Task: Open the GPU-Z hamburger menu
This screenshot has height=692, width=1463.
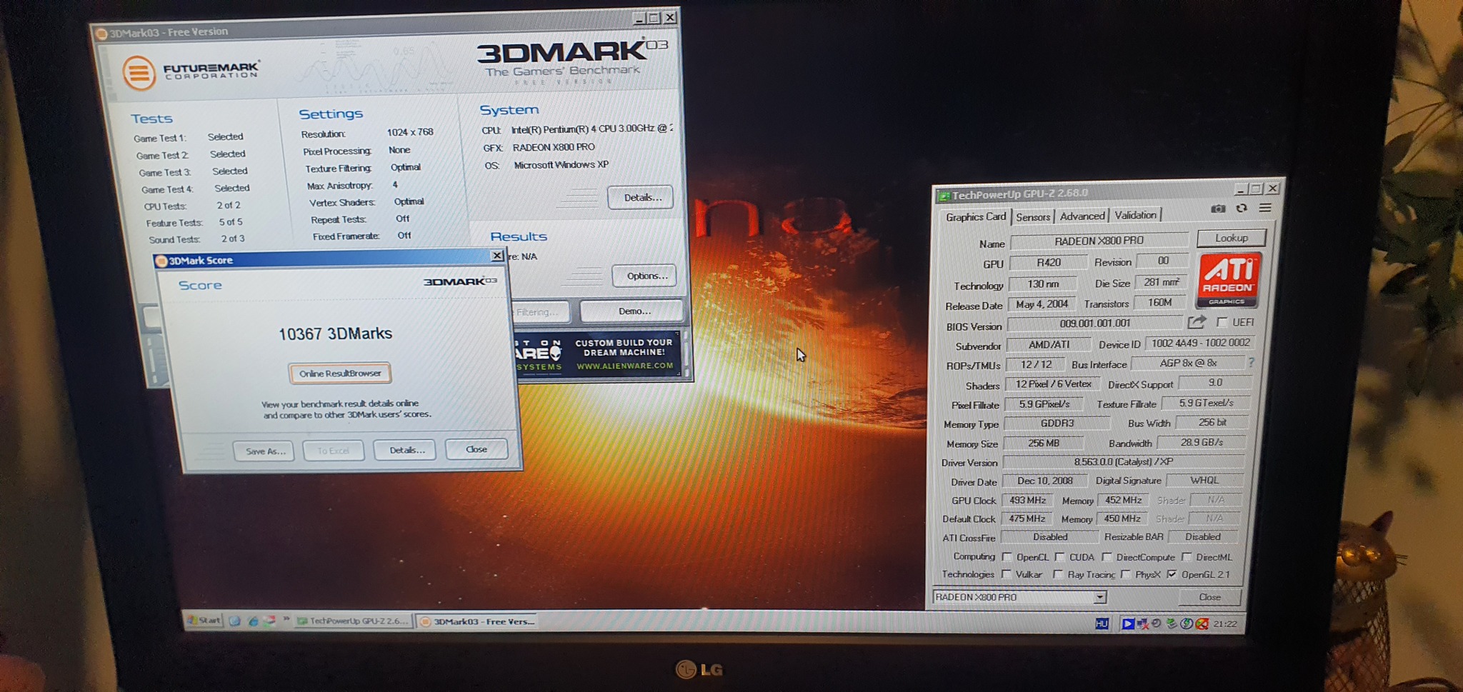Action: pos(1265,208)
